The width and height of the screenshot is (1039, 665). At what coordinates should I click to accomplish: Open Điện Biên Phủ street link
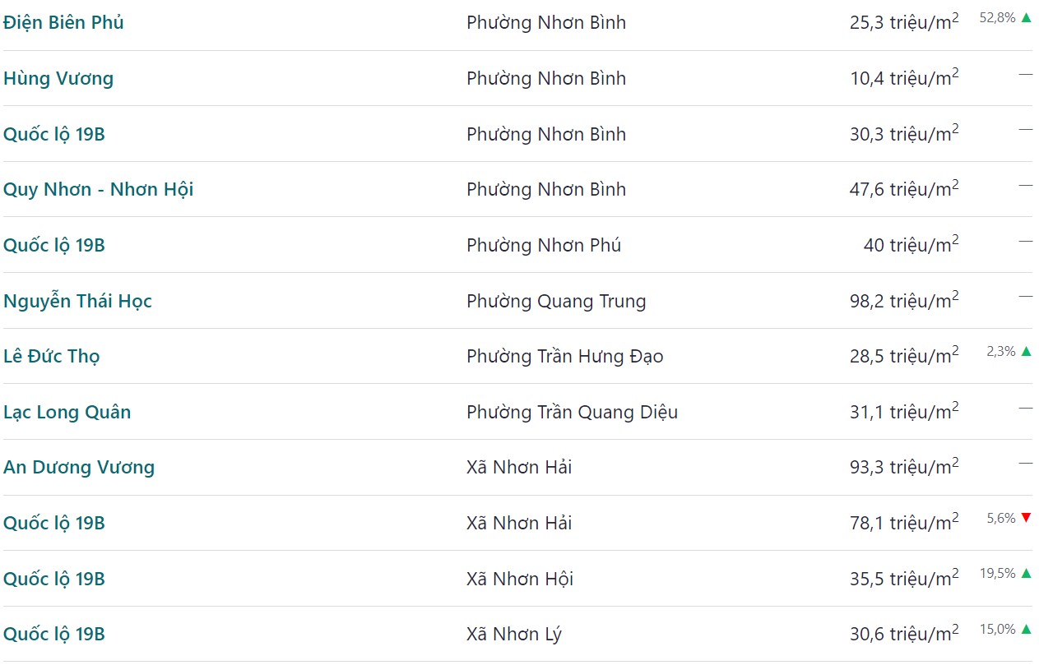(63, 22)
